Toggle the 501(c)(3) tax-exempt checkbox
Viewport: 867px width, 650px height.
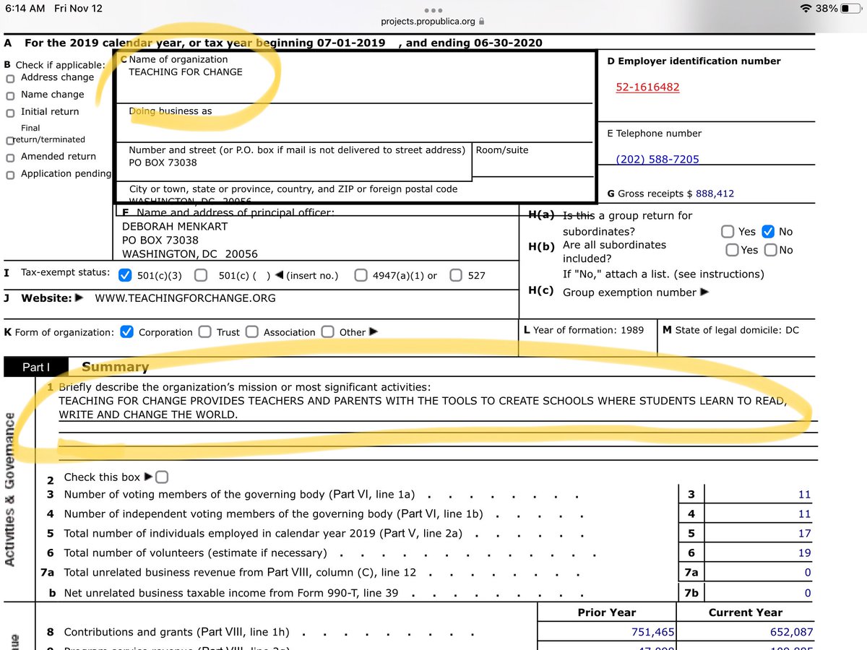click(x=125, y=275)
